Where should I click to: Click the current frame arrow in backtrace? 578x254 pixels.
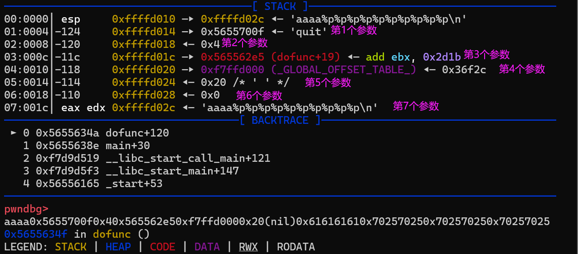(14, 133)
